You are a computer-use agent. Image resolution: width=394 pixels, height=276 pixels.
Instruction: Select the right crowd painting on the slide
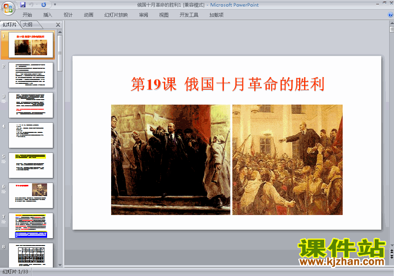287,160
